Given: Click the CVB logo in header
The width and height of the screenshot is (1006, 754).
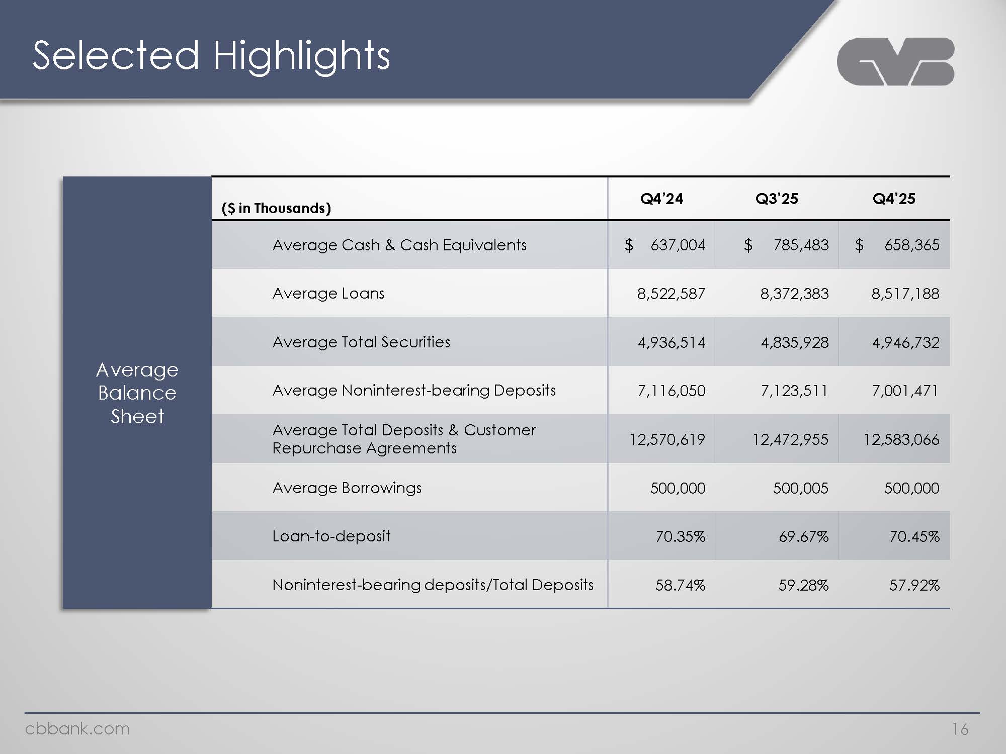Looking at the screenshot, I should click(x=895, y=61).
